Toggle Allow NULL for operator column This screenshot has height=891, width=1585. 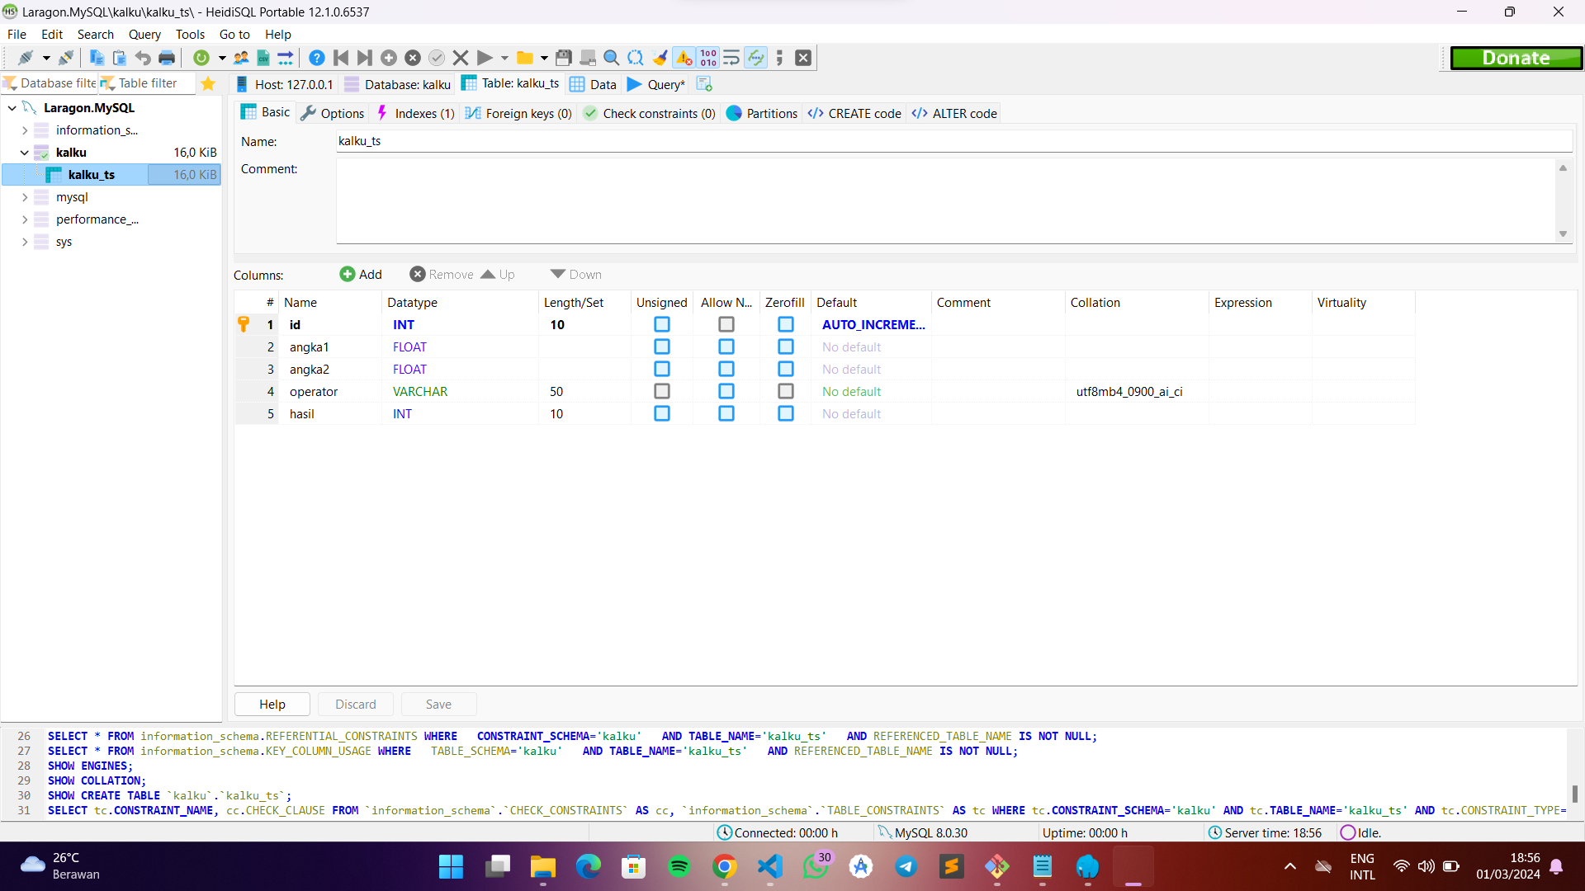726,392
